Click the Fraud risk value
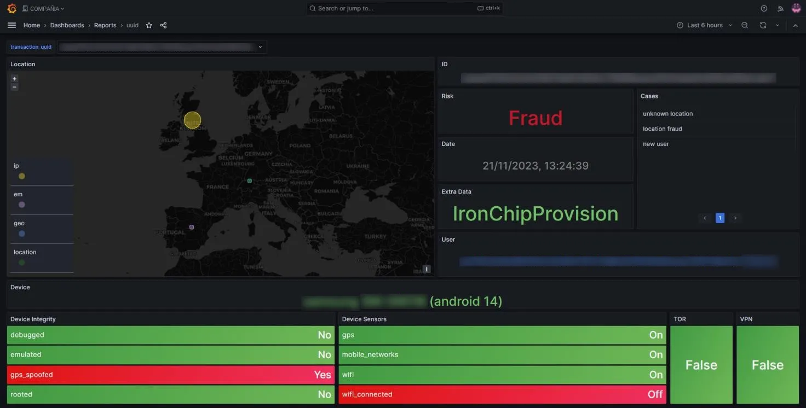The width and height of the screenshot is (806, 408). click(536, 118)
